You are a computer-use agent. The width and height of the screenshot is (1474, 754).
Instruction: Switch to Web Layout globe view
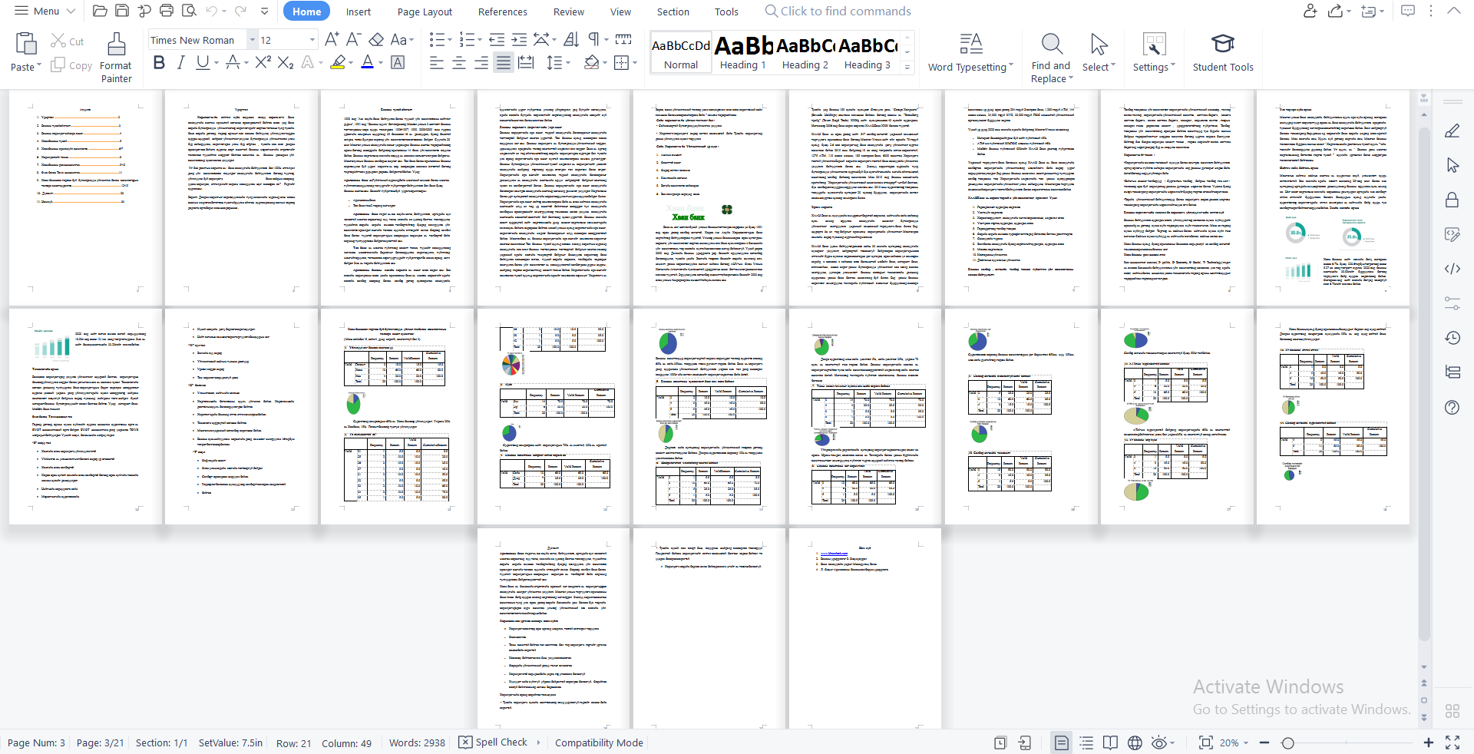click(x=1135, y=742)
